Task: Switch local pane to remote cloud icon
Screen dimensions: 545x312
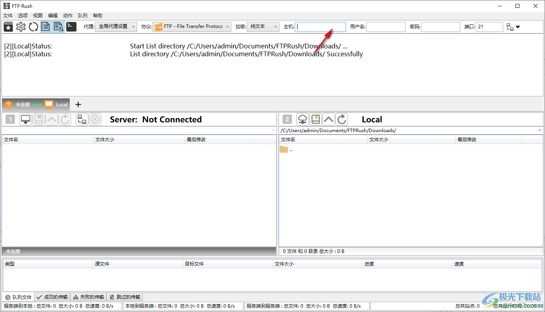Action: [x=303, y=119]
